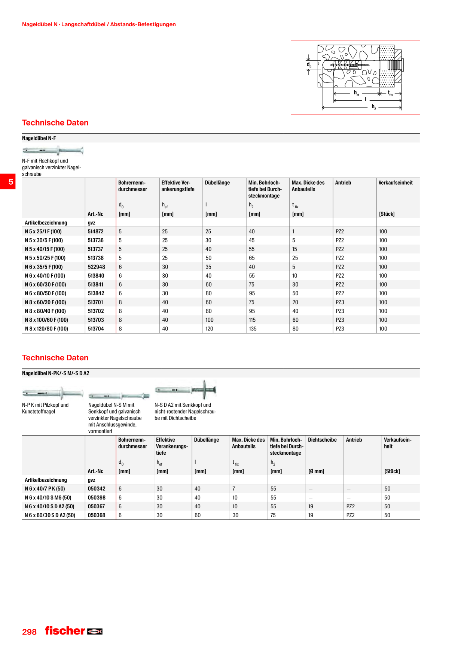464x657 pixels.
Task: Click article number 050368
Action: point(97,515)
